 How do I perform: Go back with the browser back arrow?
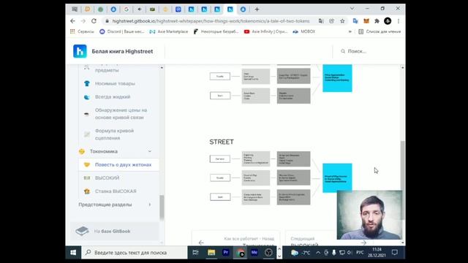(72, 21)
